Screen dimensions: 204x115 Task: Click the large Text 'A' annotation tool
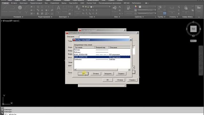tap(58, 8)
